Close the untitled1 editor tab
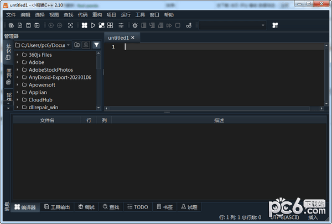Screen dimensions: 332x224 [x=133, y=38]
